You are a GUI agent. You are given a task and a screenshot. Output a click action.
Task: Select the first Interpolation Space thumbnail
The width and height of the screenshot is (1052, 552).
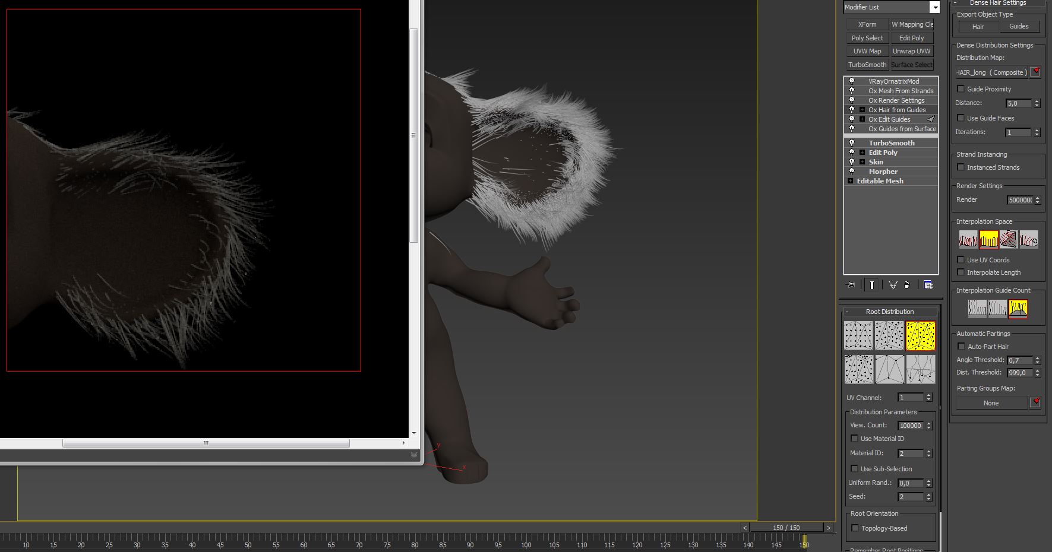pos(968,239)
